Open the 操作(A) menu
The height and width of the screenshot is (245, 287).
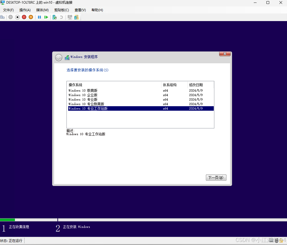(25, 10)
